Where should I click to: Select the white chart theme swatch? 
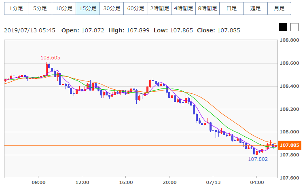[x=294, y=27]
